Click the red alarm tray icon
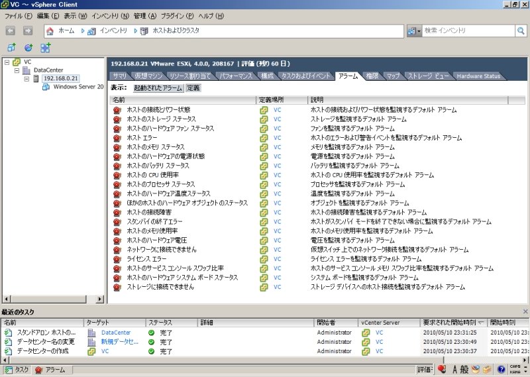530x377 pixels. [x=441, y=369]
